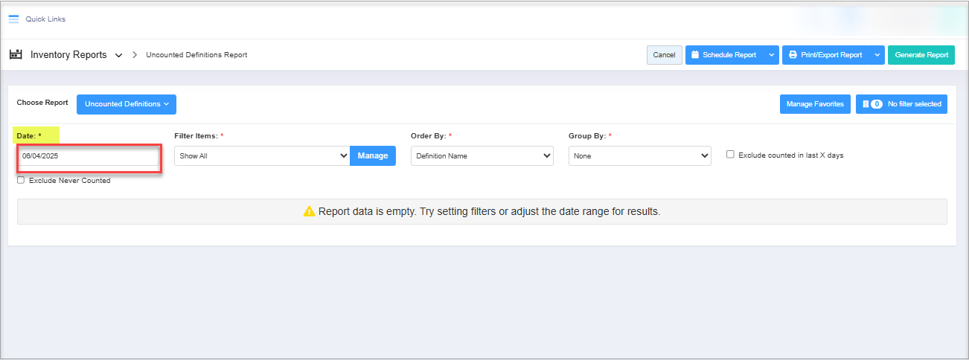Click Uncounted Definitions Report breadcrumb
The height and width of the screenshot is (360, 969).
196,55
